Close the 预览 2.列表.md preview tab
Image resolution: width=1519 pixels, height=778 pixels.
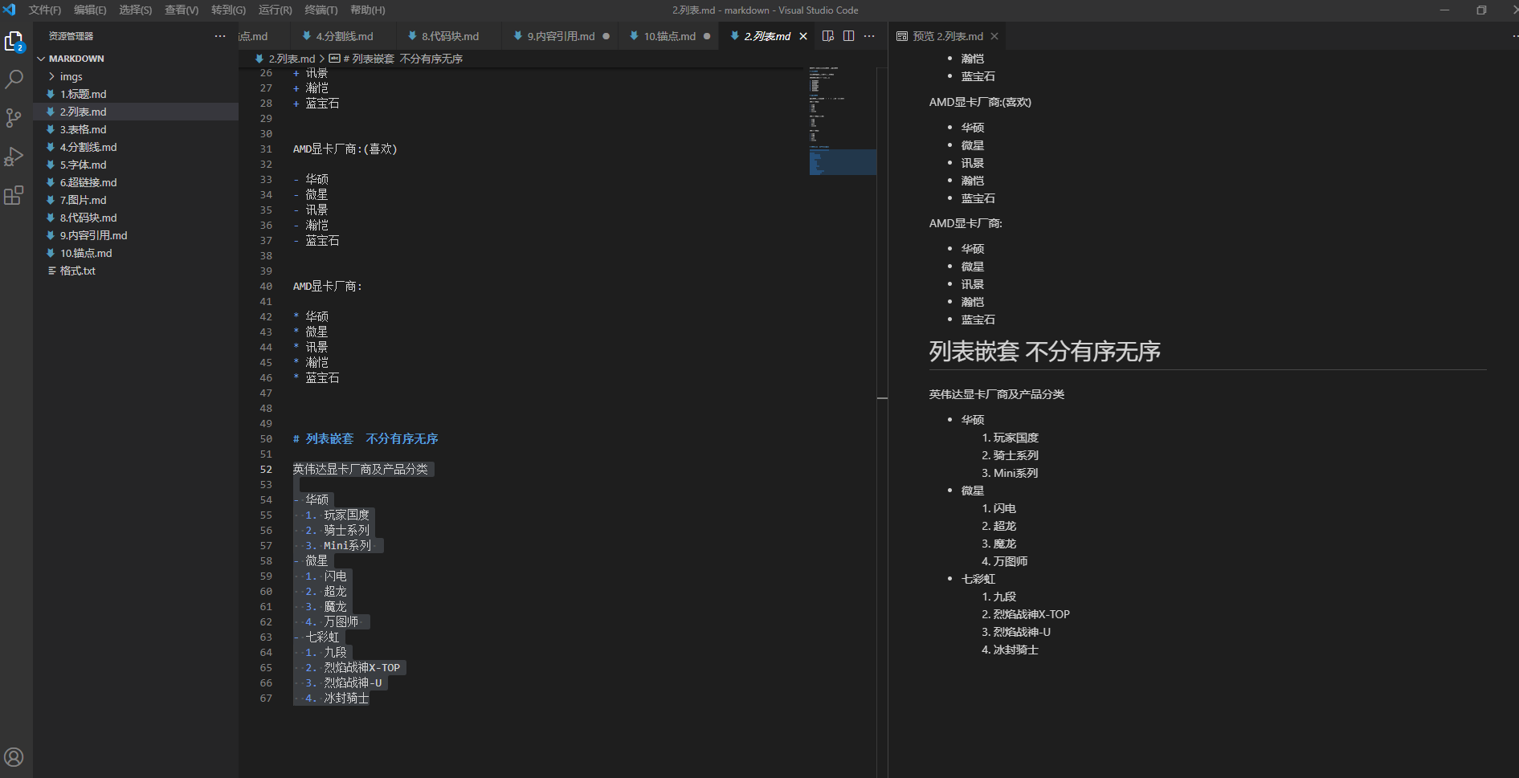tap(994, 36)
